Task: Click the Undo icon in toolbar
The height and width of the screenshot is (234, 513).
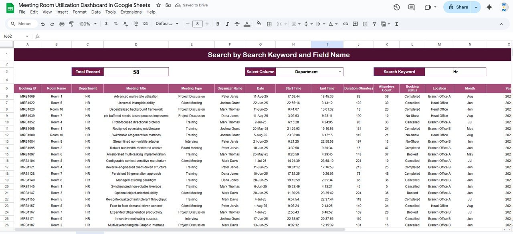Action: [43, 24]
